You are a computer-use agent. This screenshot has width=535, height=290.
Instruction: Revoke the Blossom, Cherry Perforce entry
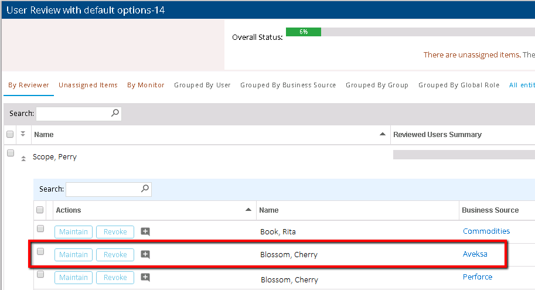click(115, 277)
